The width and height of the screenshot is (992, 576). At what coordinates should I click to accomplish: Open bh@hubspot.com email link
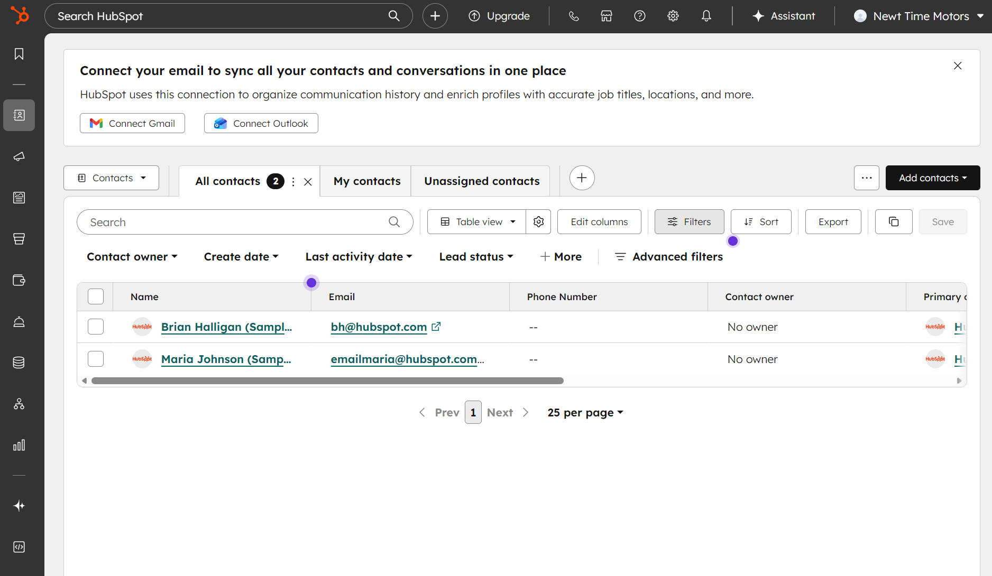click(379, 327)
